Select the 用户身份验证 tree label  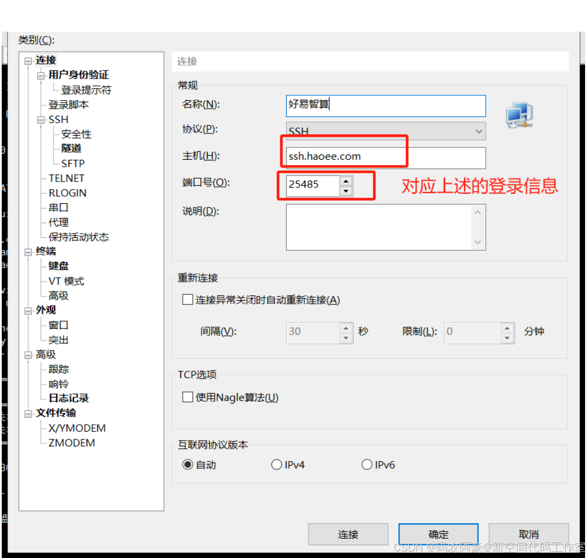(x=79, y=75)
